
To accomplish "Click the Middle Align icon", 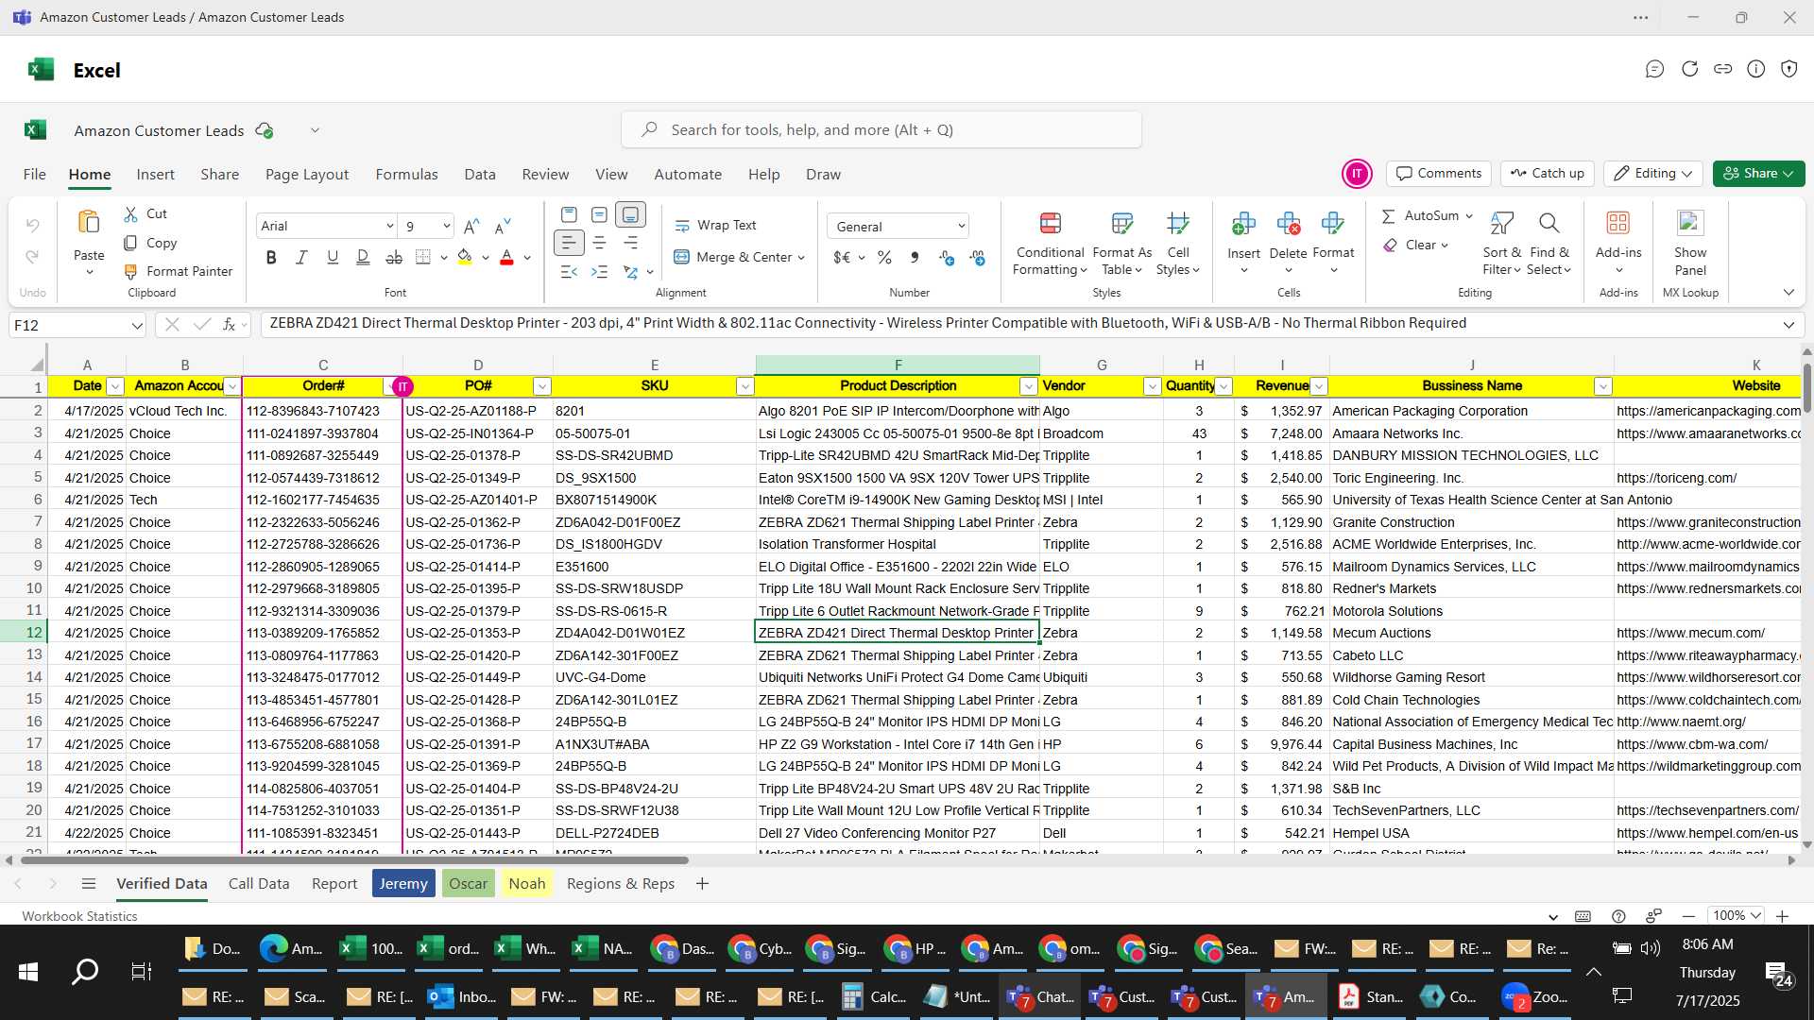I will pos(599,215).
